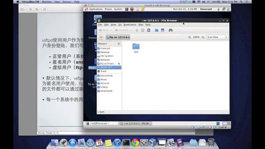The height and width of the screenshot is (149, 265).
Task: Click the Back button in File Browser
Action: (104, 30)
